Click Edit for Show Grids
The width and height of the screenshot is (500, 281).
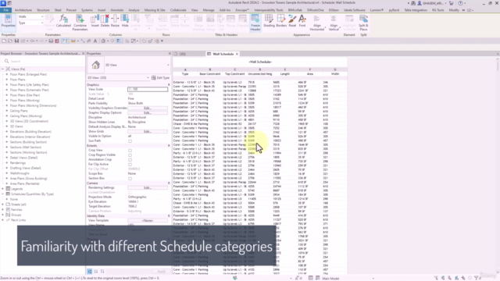coord(148,131)
